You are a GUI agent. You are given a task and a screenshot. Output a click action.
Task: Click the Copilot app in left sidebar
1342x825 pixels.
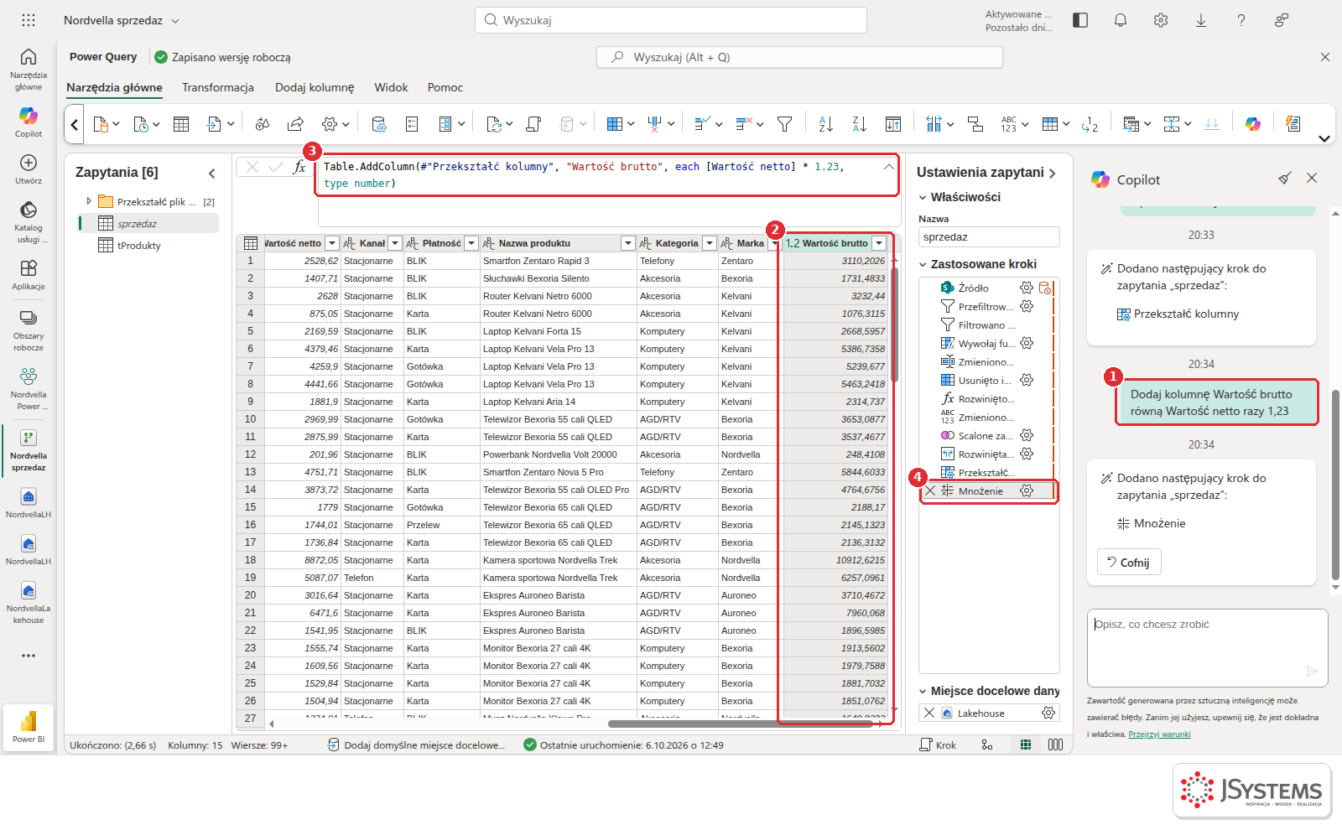pos(28,121)
